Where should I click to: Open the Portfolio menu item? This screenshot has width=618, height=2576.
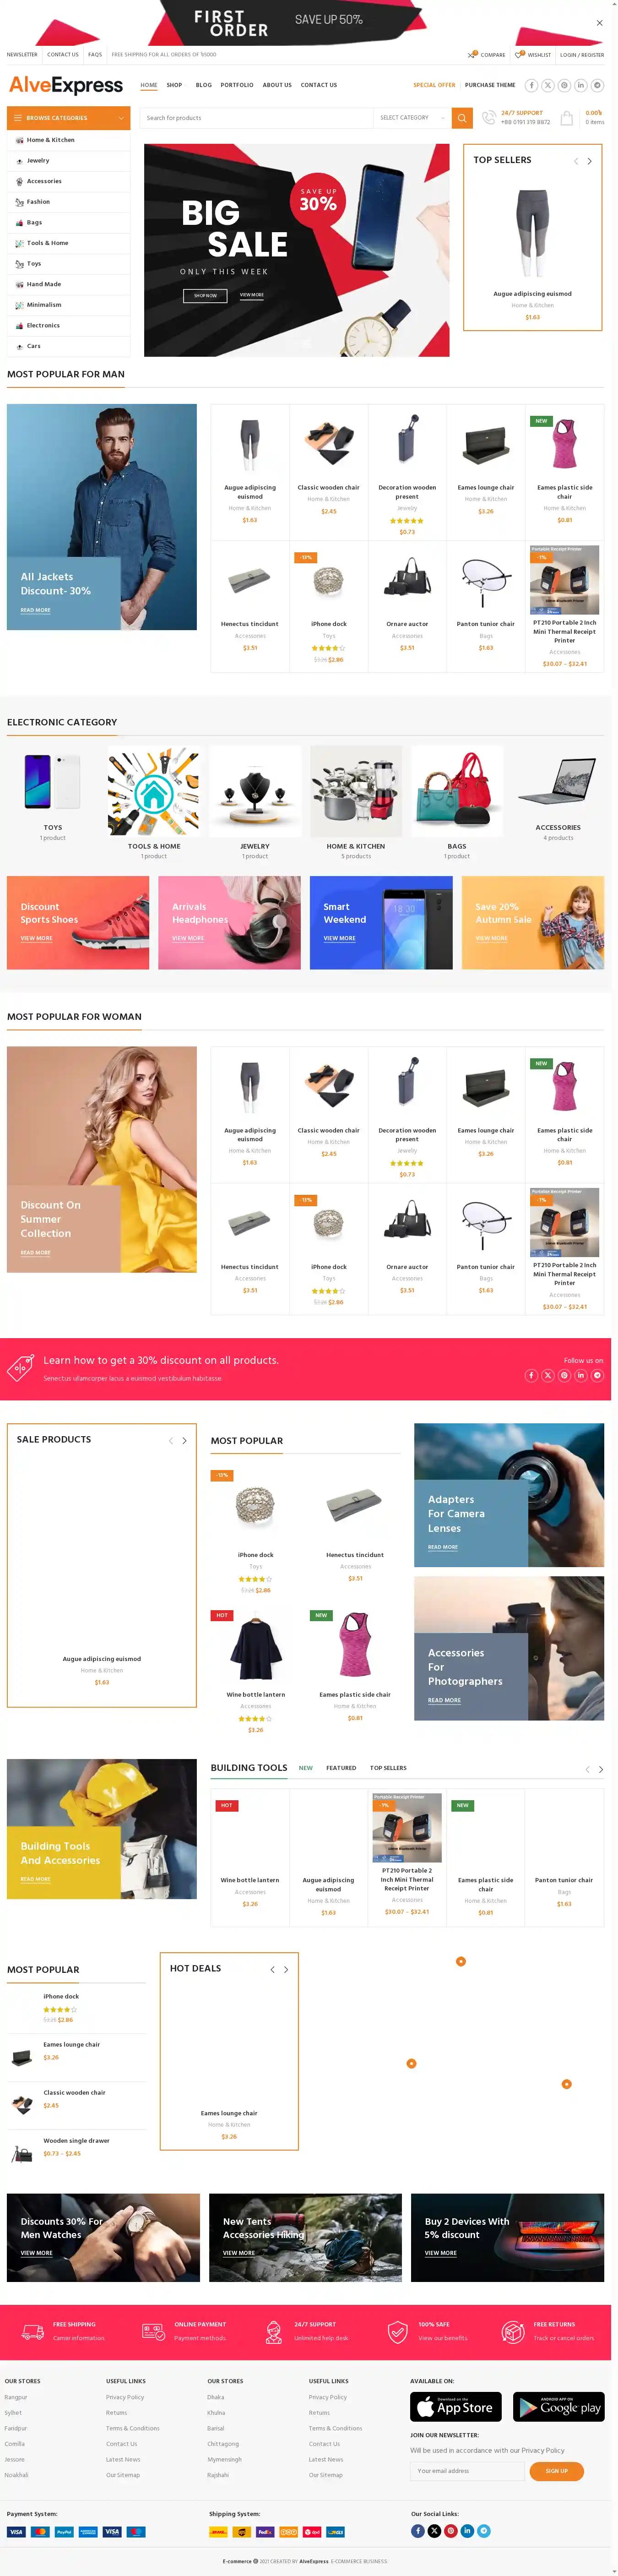[x=237, y=85]
